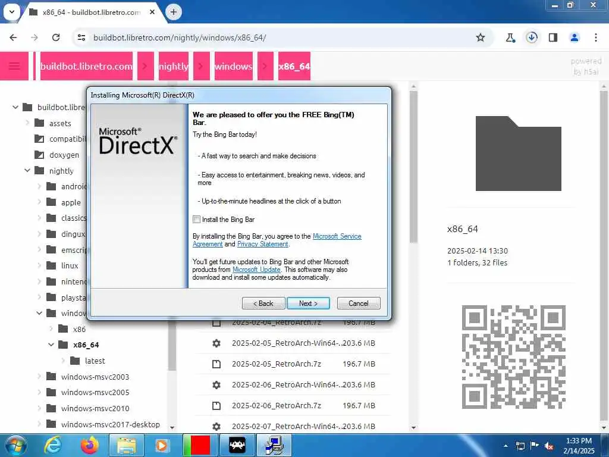Open 2025-02-06_RetroArch.7z file name
The width and height of the screenshot is (609, 457).
coord(277,406)
